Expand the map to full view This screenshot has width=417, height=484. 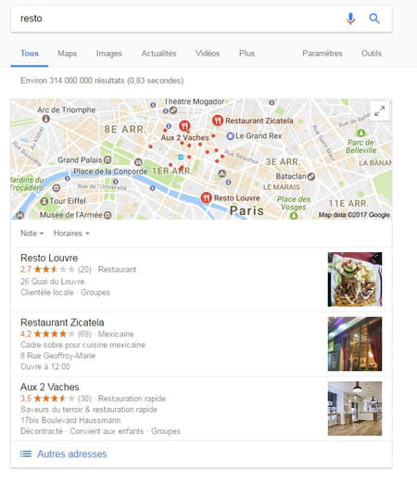pos(379,111)
